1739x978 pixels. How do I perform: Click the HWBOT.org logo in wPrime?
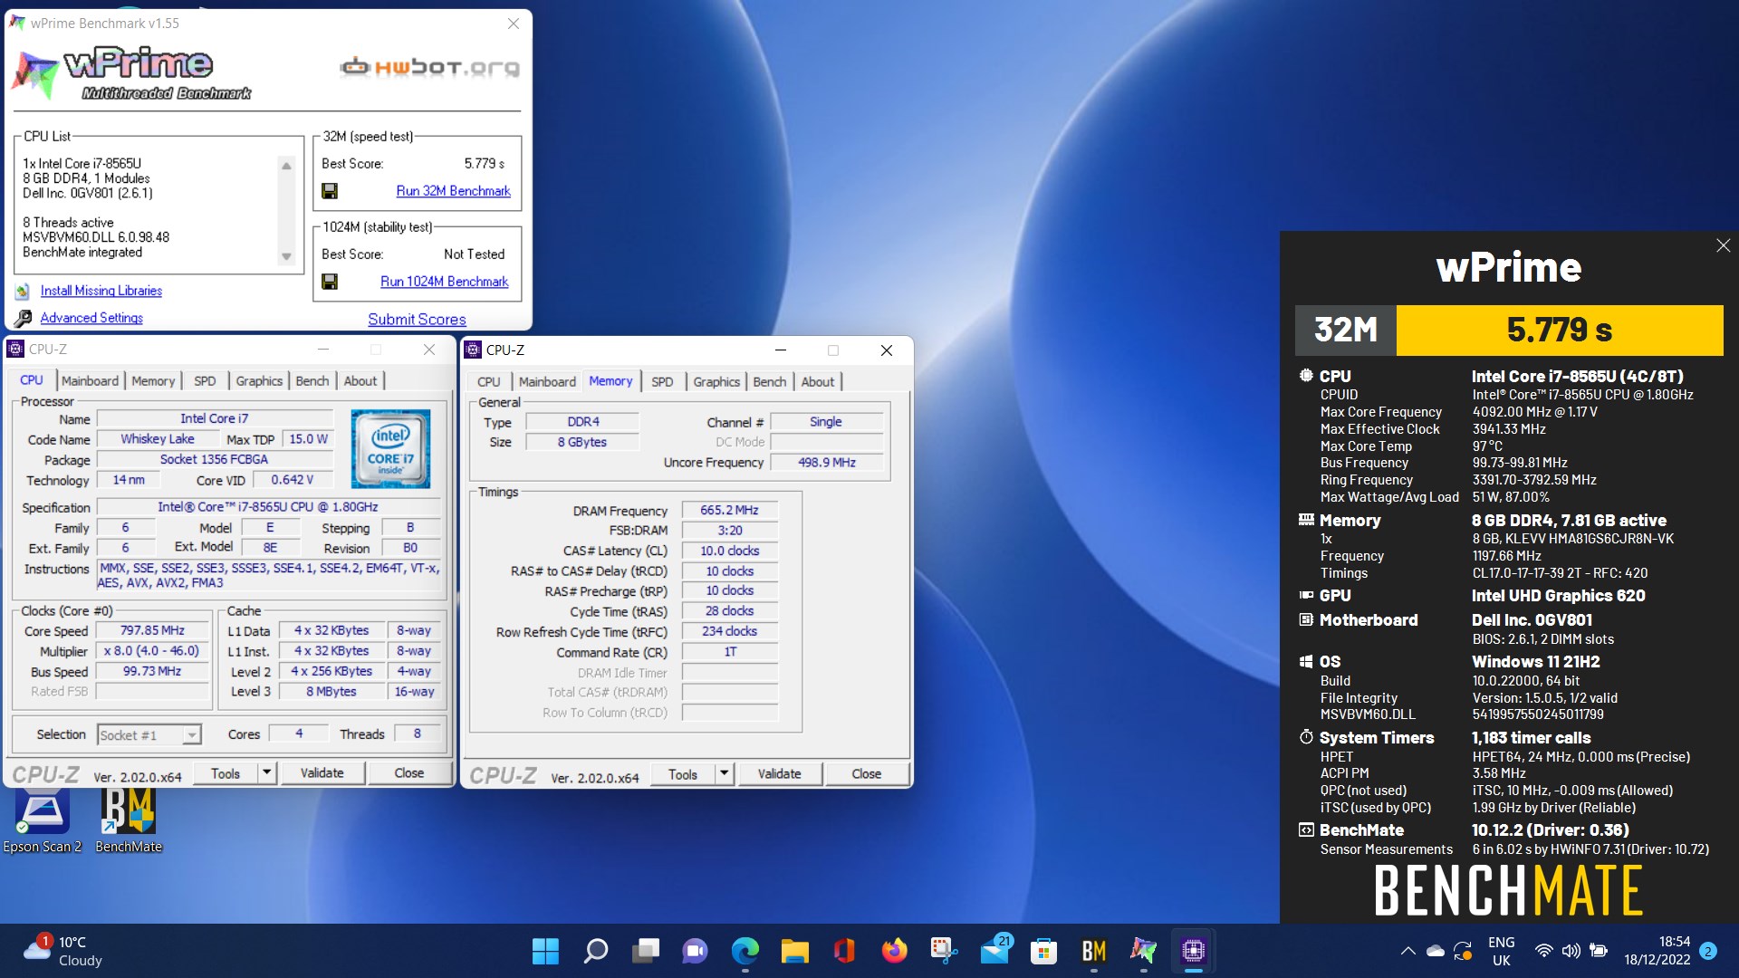(429, 66)
